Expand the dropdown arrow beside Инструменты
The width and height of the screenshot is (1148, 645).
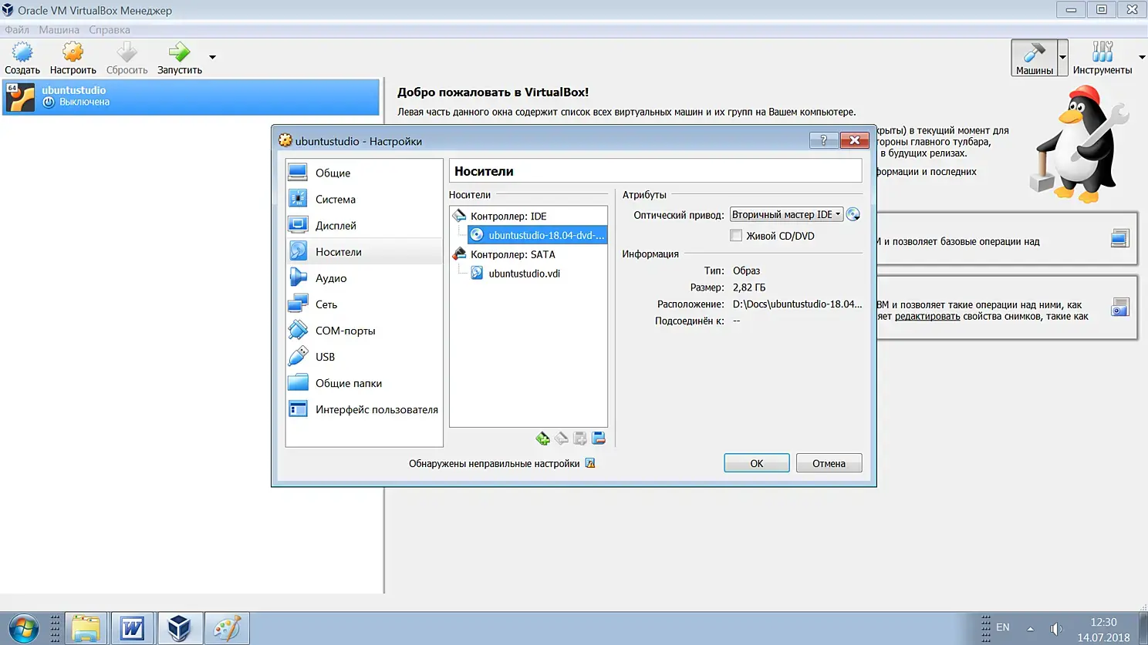tap(1142, 57)
